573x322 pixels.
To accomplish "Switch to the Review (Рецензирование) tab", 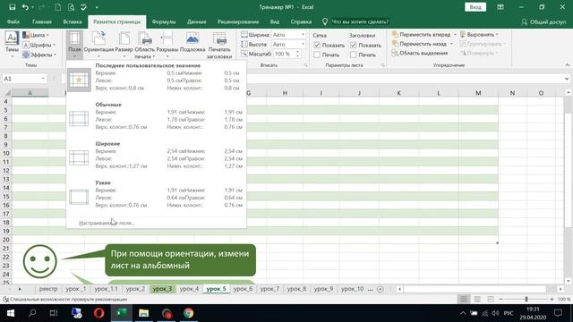I will pyautogui.click(x=238, y=21).
